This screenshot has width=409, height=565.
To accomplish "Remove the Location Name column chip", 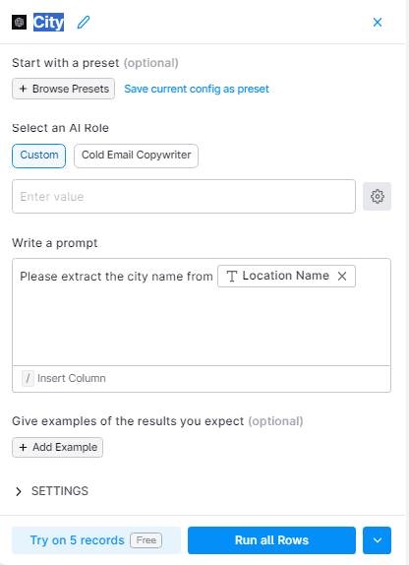I will tap(342, 277).
